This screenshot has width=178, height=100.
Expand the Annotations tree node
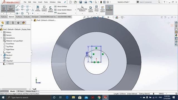tap(1, 38)
